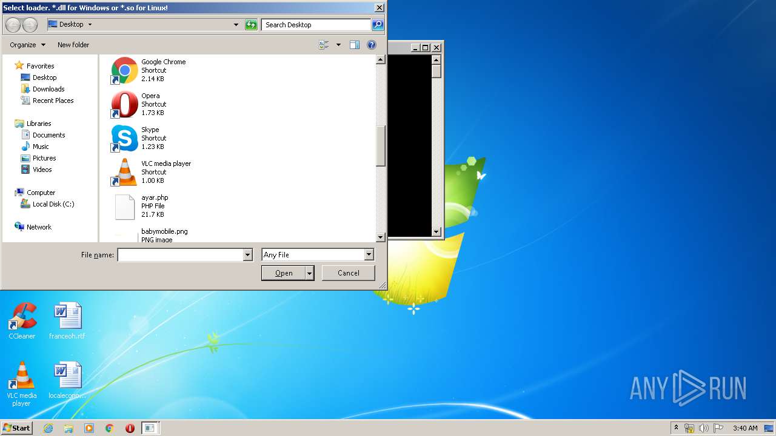
Task: Click the Search Desktop field
Action: point(316,25)
